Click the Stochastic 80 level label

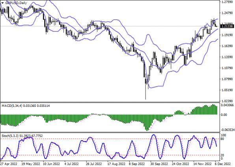222,139
